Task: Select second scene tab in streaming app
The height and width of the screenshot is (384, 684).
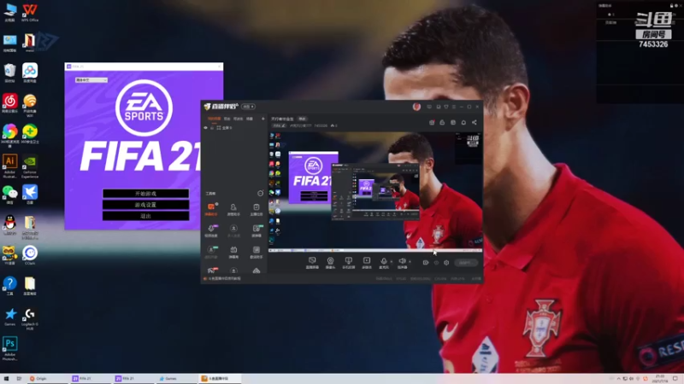Action: click(227, 119)
